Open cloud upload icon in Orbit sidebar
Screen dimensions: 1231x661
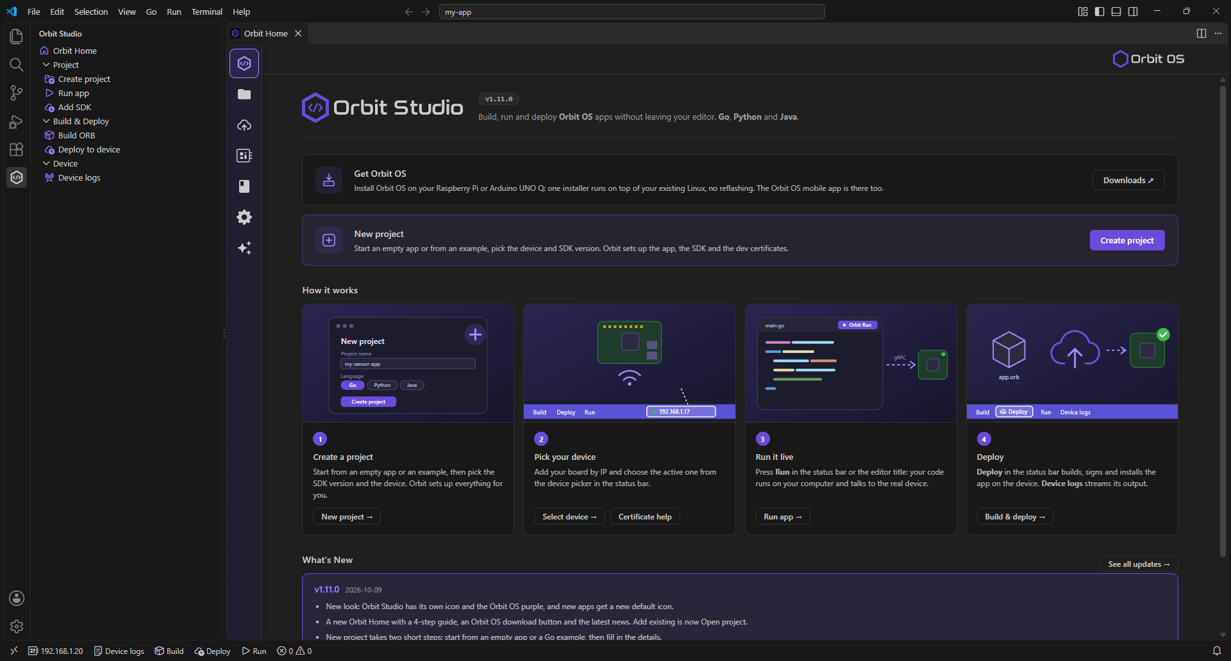244,125
